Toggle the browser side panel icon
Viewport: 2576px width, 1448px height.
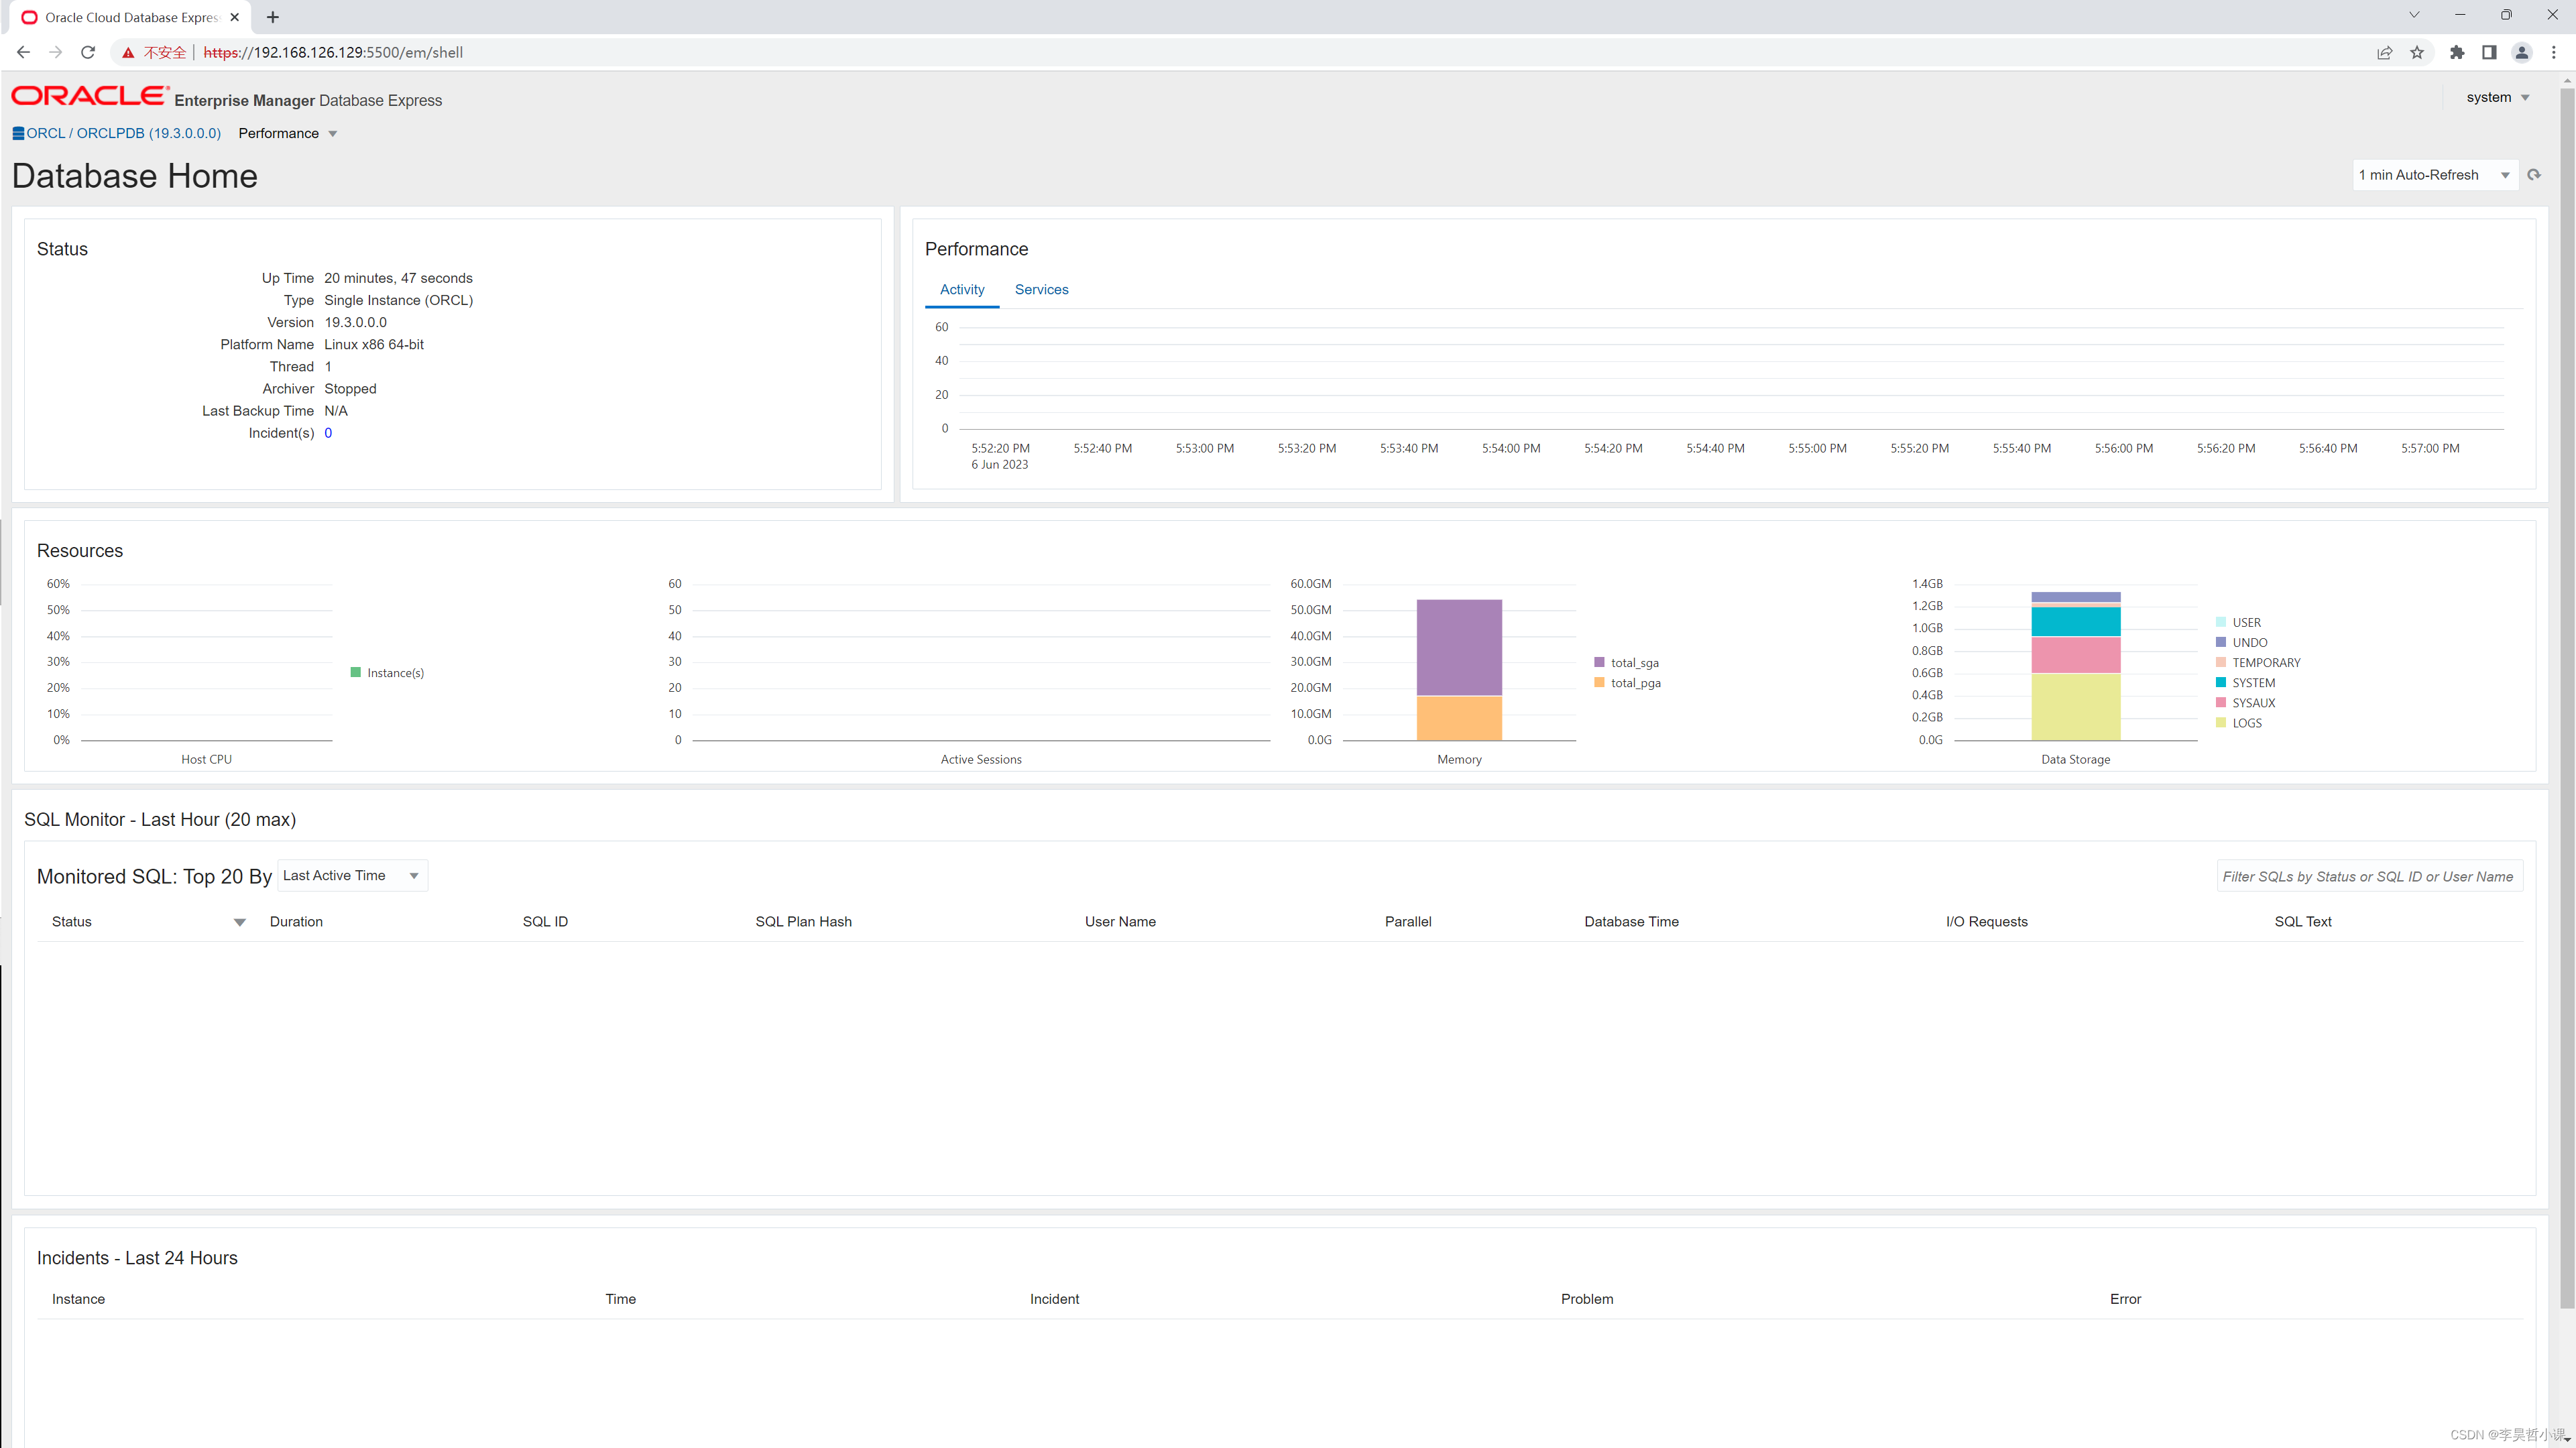pos(2489,53)
